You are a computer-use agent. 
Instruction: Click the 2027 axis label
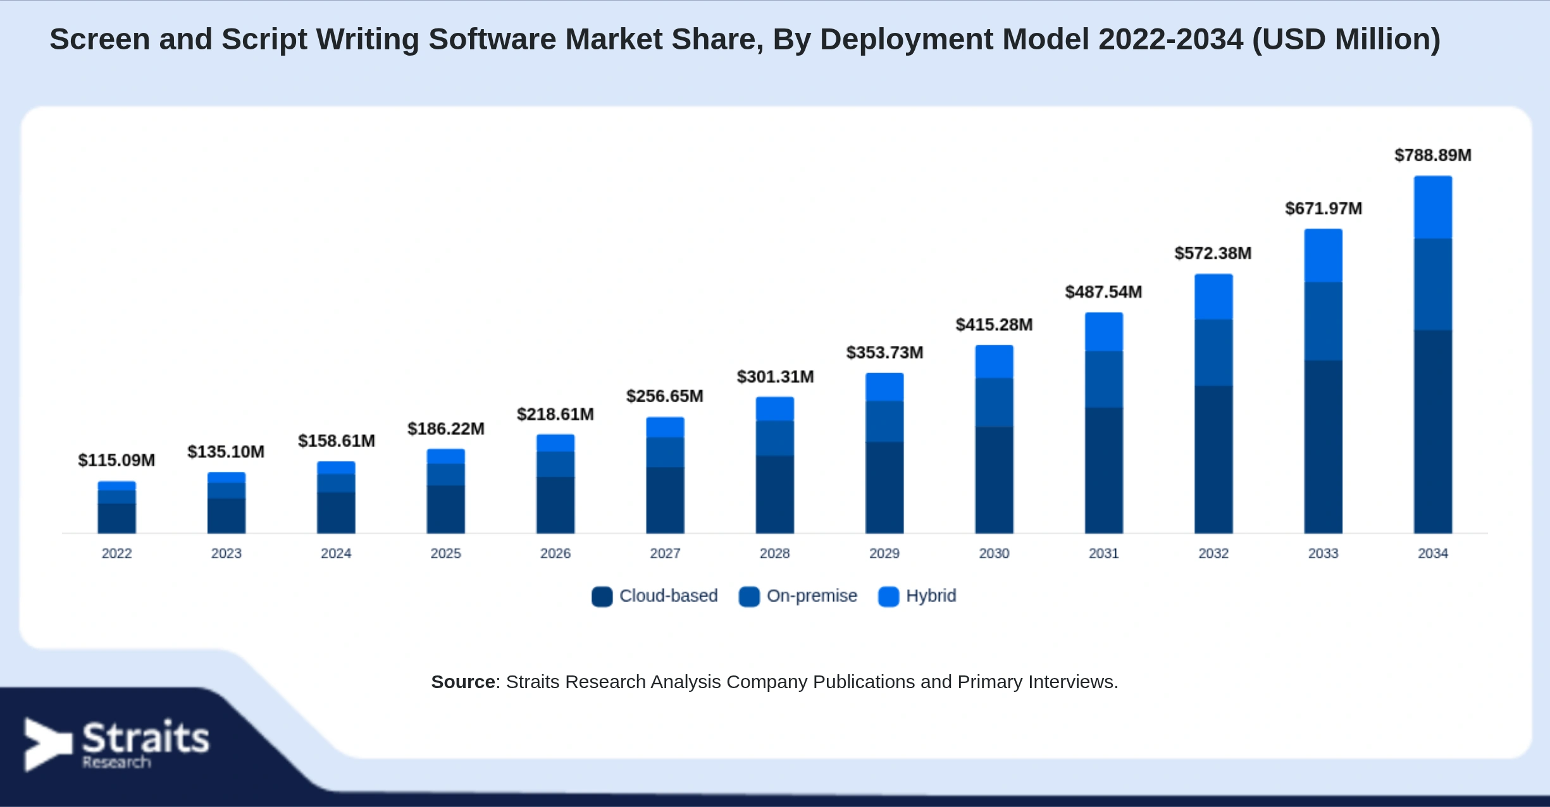point(665,553)
